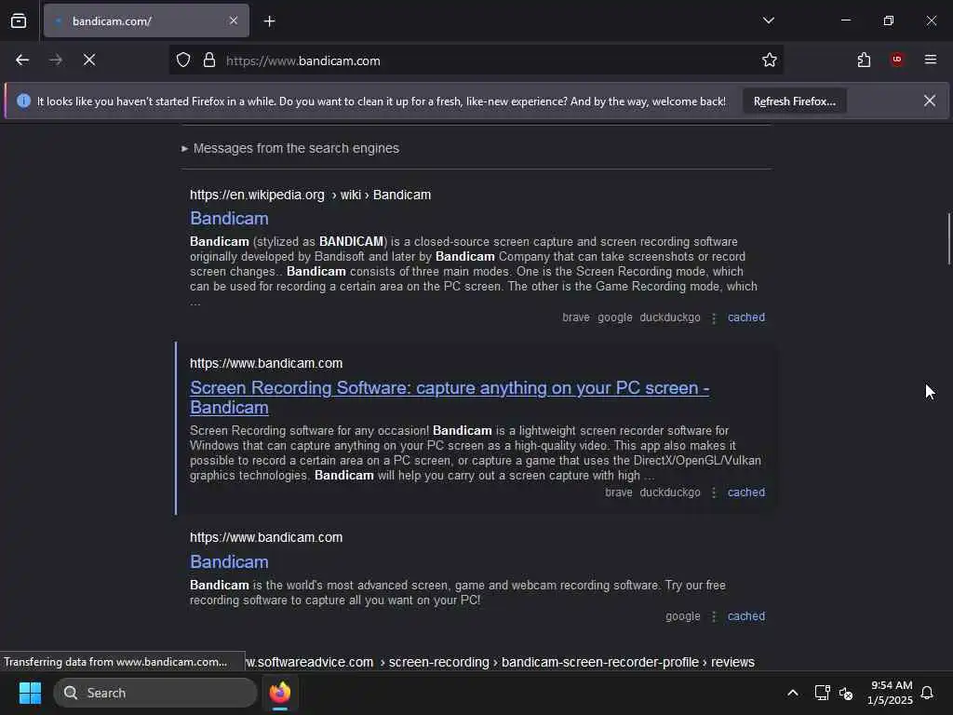
Task: View site security lock icon
Action: (209, 60)
